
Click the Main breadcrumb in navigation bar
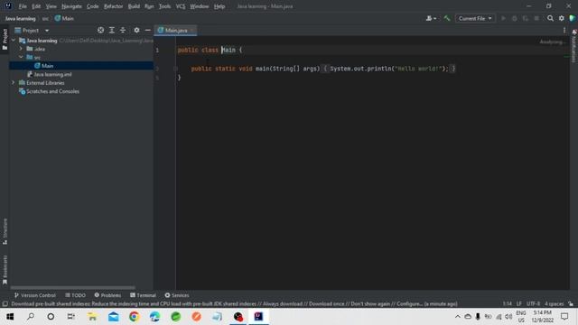tap(64, 18)
